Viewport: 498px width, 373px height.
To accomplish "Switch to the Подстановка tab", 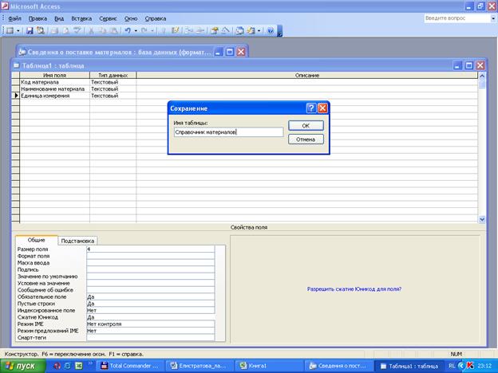I will (x=78, y=240).
